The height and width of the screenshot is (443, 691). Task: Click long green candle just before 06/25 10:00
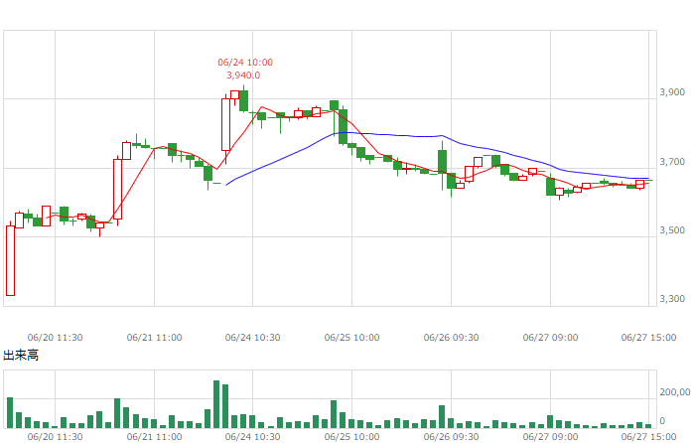(x=343, y=126)
